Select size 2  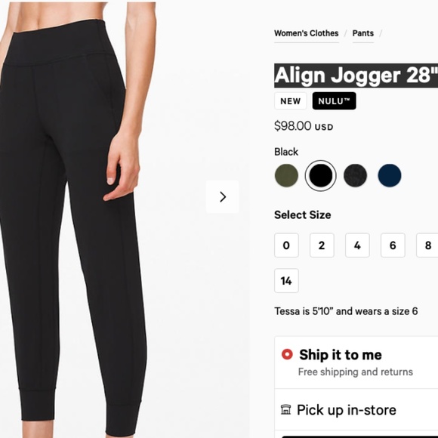[322, 245]
